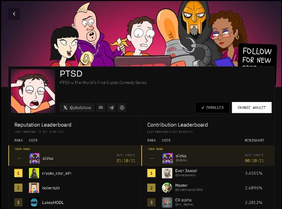This screenshot has height=209, width=282.
Task: Click the 2.6896% mindshare value
Action: pyautogui.click(x=254, y=188)
